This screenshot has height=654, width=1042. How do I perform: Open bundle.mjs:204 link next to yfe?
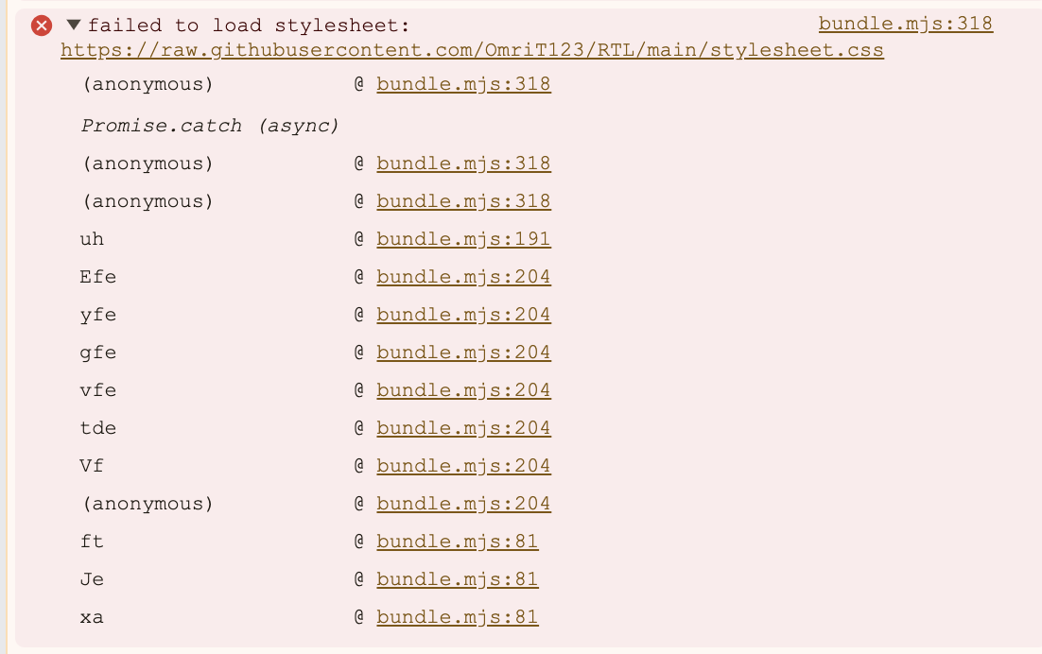coord(463,315)
